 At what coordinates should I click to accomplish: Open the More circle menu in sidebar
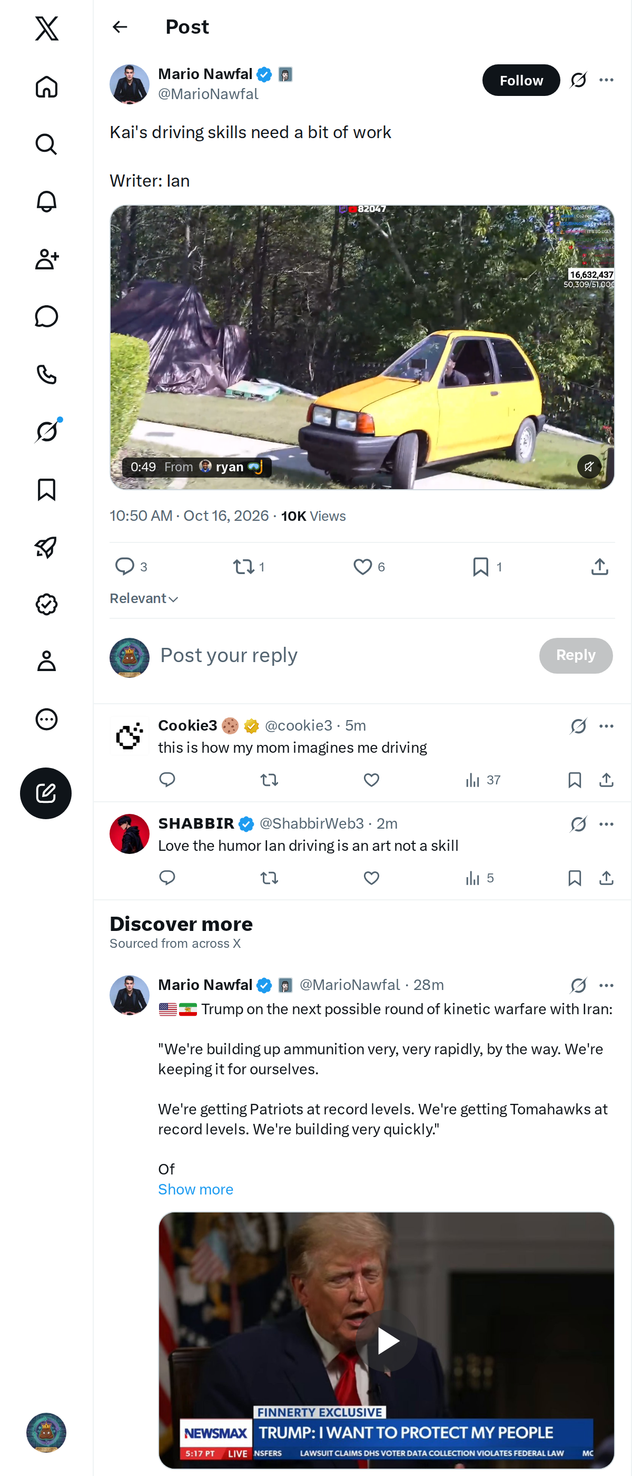pyautogui.click(x=46, y=719)
